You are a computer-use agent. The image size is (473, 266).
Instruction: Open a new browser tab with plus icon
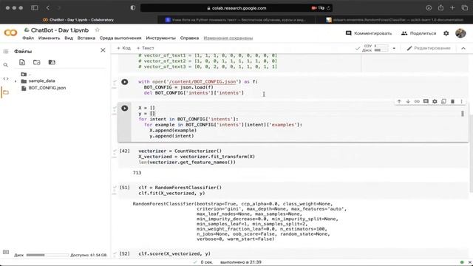tap(452, 8)
